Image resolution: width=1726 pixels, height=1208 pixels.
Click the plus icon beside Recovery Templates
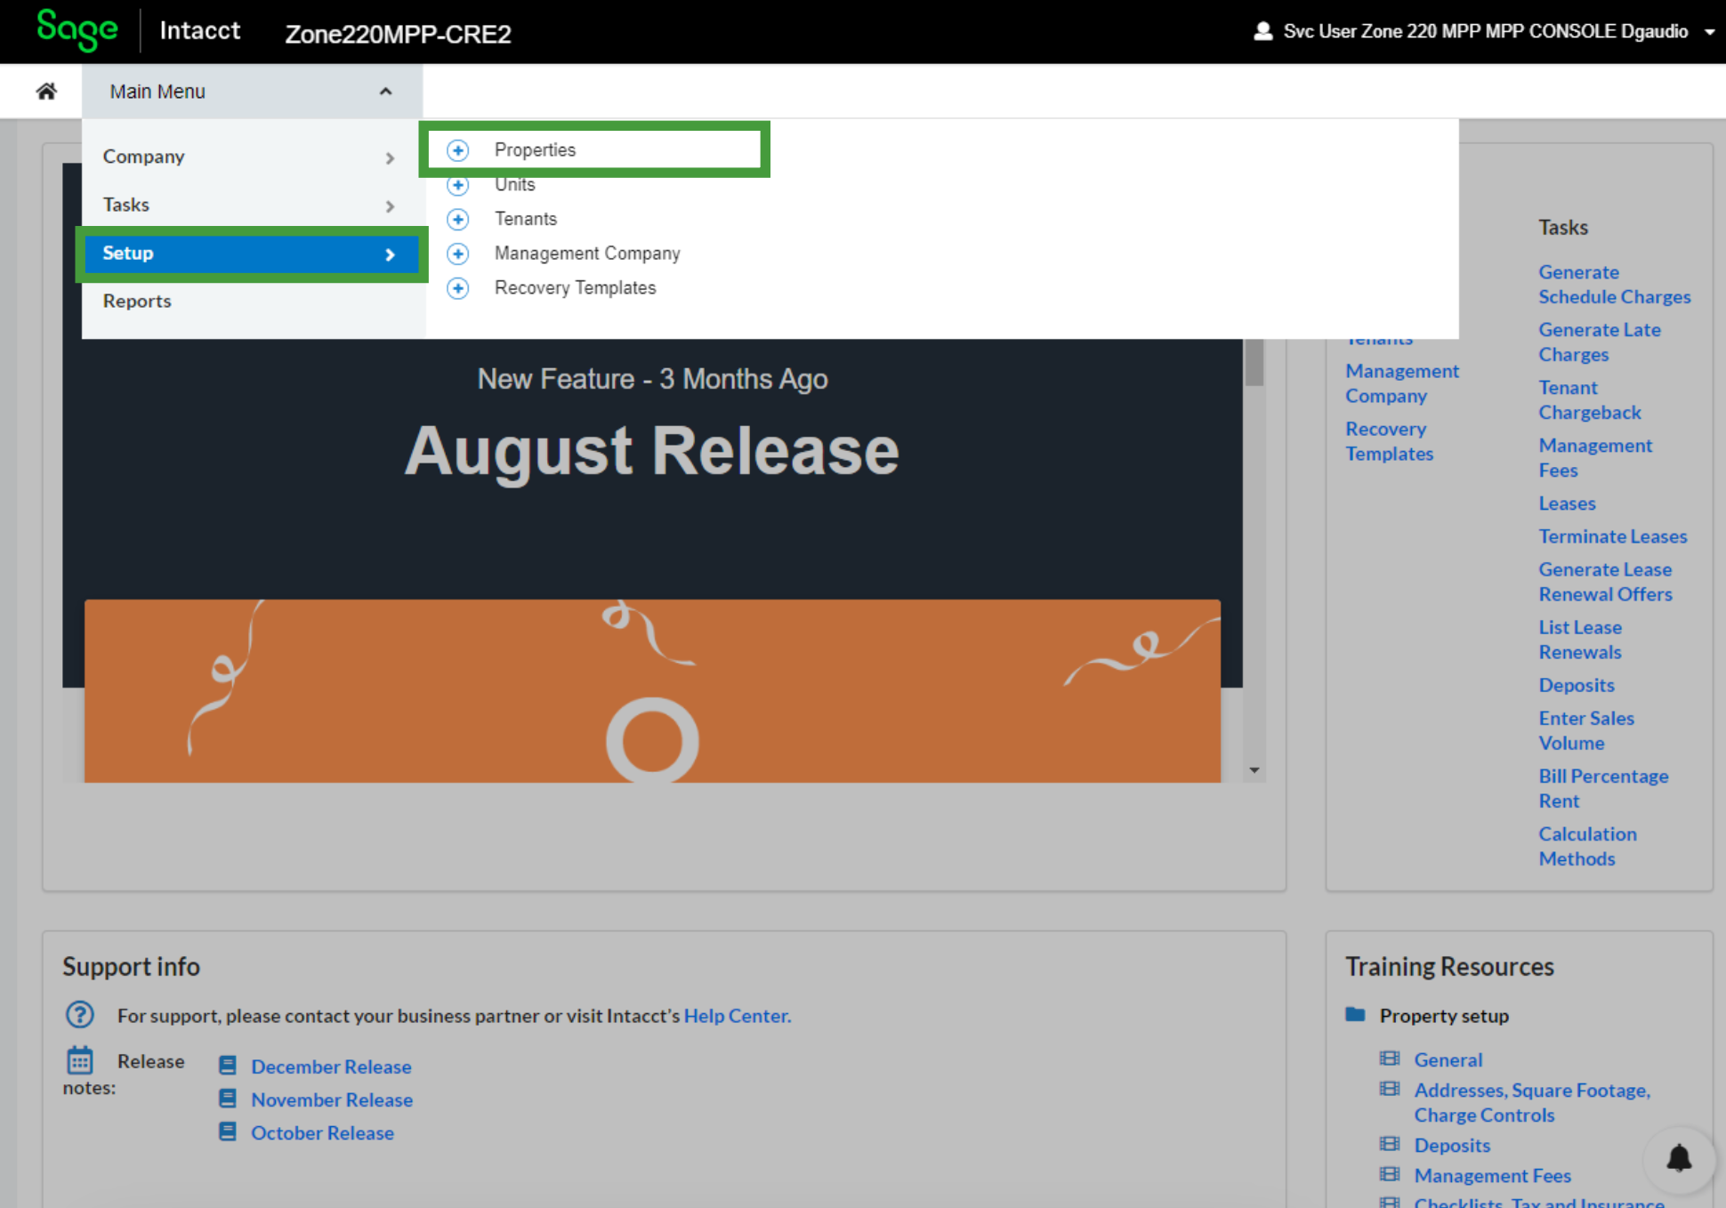click(x=458, y=288)
